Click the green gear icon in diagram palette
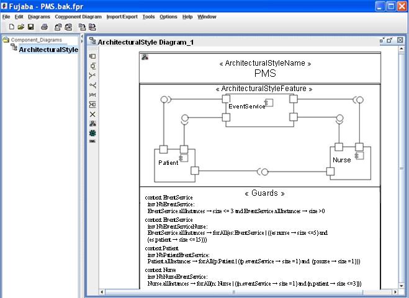The width and height of the screenshot is (409, 298). click(92, 133)
